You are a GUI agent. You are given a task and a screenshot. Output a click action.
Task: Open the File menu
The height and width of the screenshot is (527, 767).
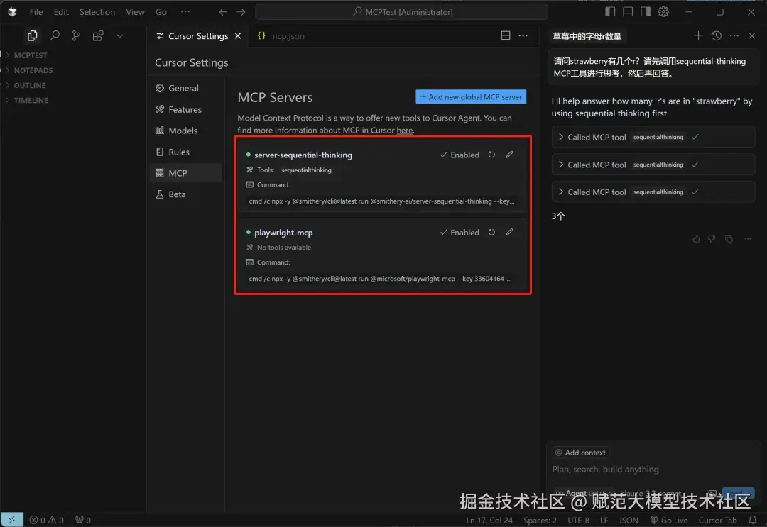tap(36, 12)
